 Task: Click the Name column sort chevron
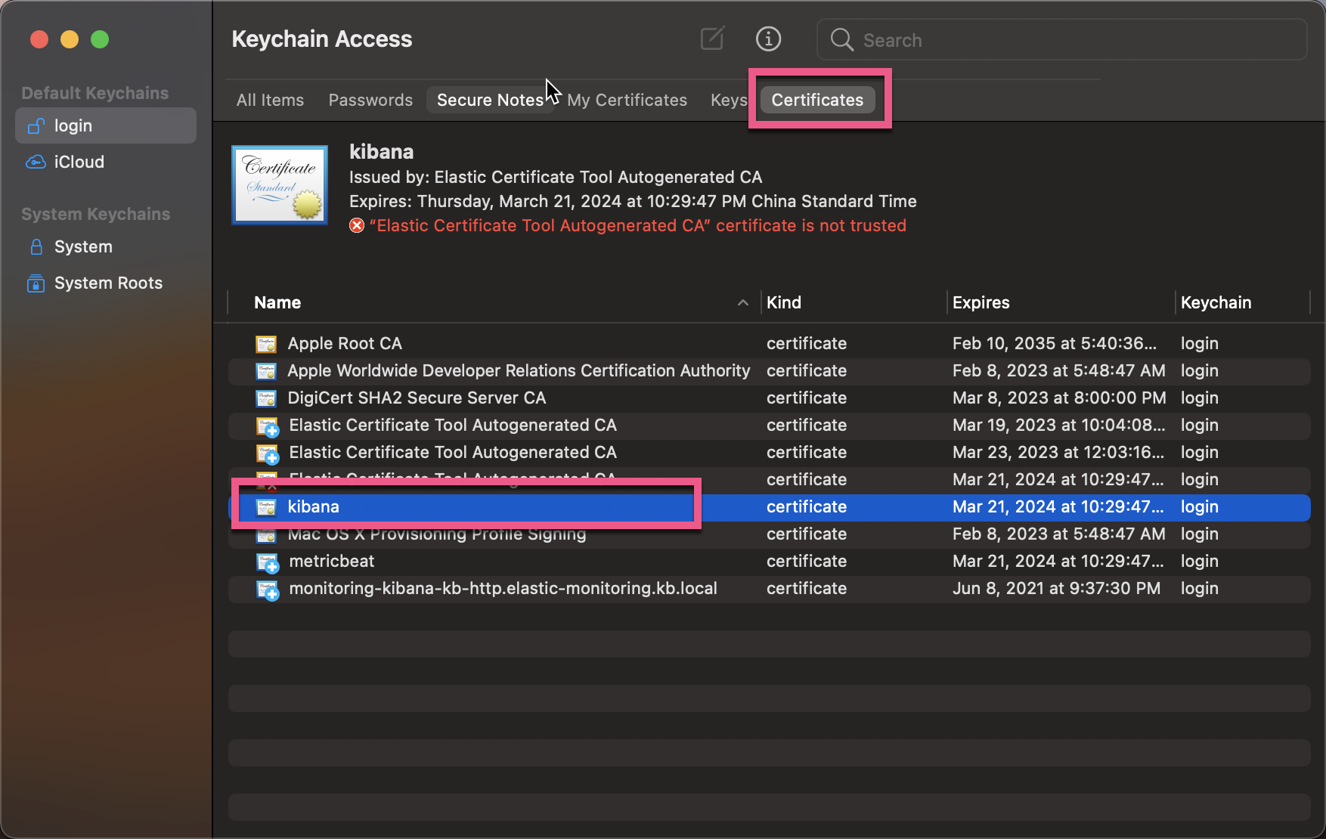point(742,302)
